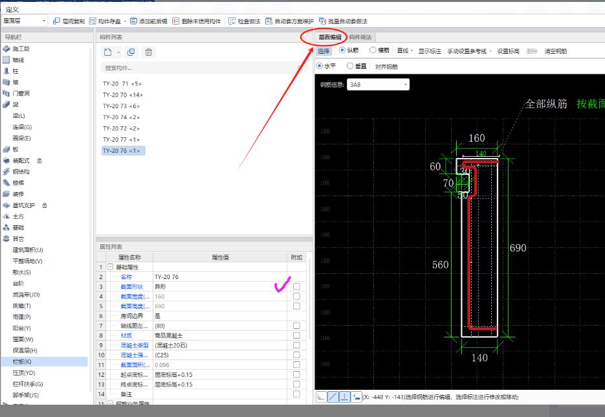Select the 施工段 icon in navigation bar
The height and width of the screenshot is (417, 605).
pyautogui.click(x=6, y=49)
